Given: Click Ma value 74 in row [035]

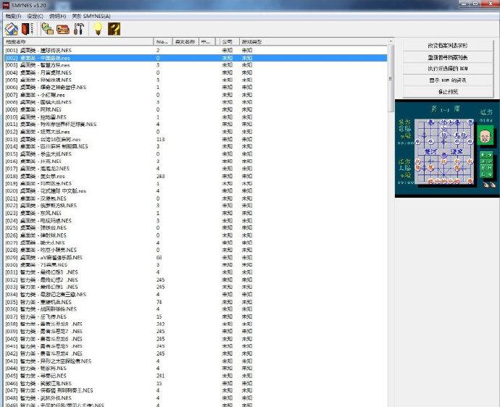Looking at the screenshot, I should (159, 302).
